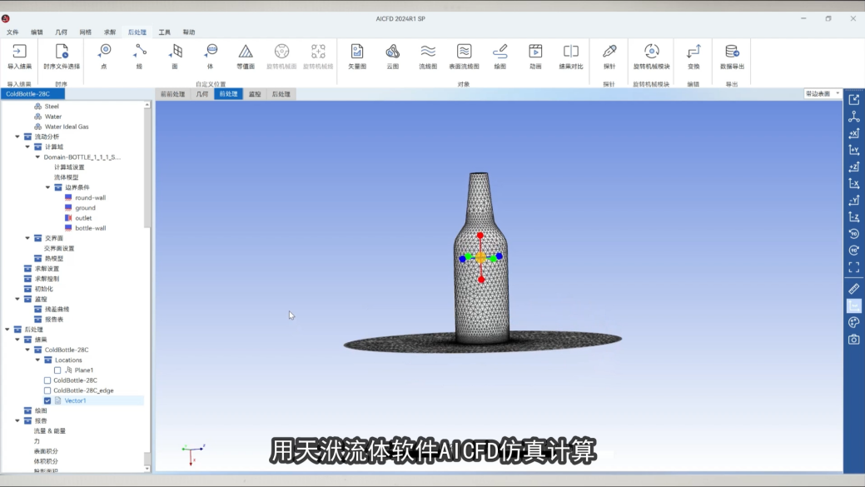Open the 几何 menu
Screen dimensions: 865x487
[x=62, y=32]
